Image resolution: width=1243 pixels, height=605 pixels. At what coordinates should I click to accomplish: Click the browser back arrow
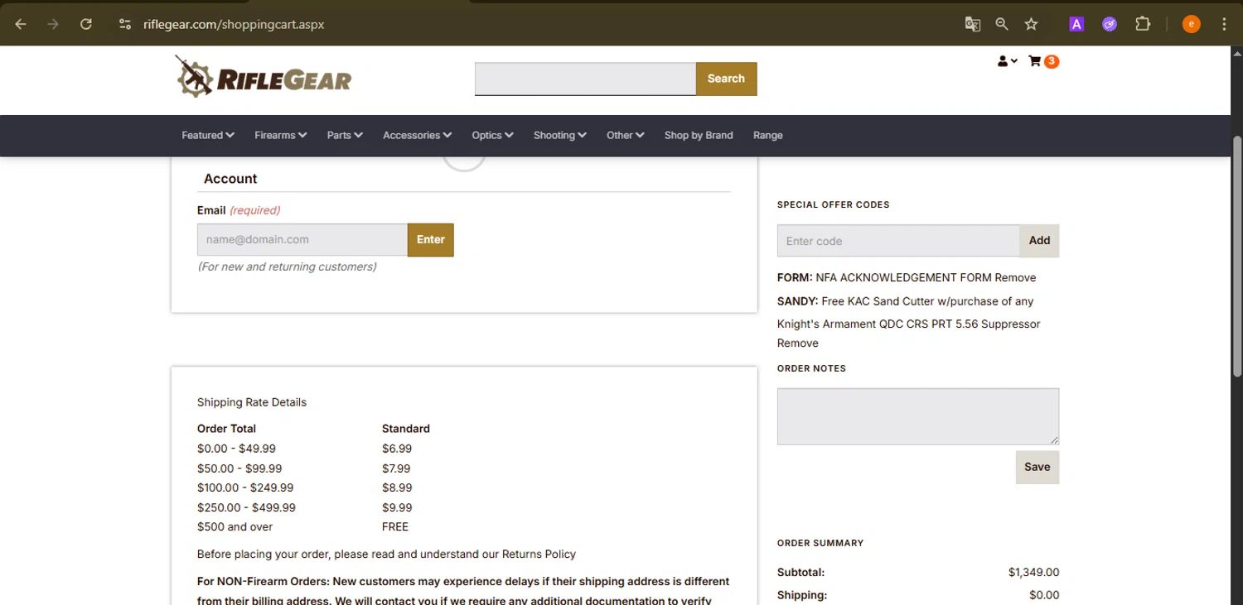21,24
